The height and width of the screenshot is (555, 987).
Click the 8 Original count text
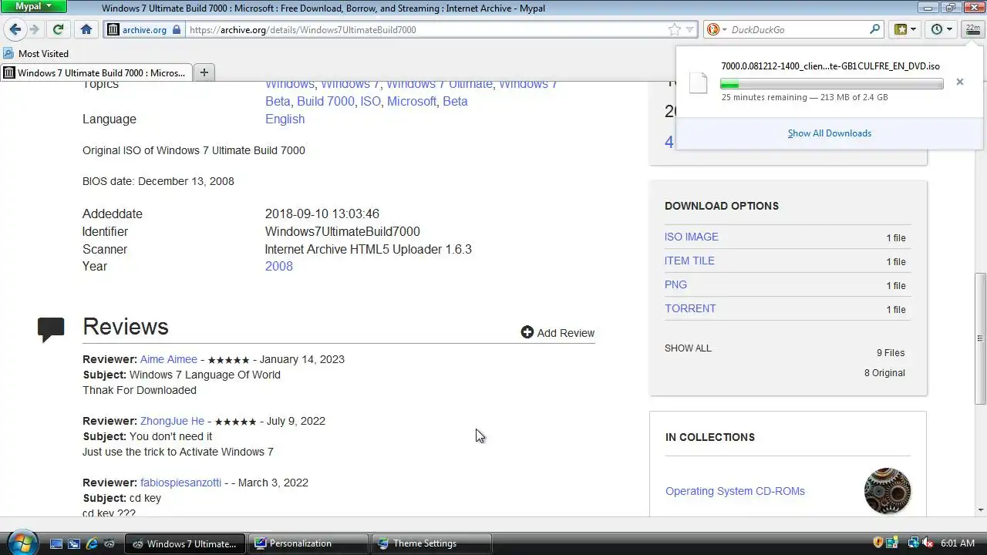click(x=884, y=372)
